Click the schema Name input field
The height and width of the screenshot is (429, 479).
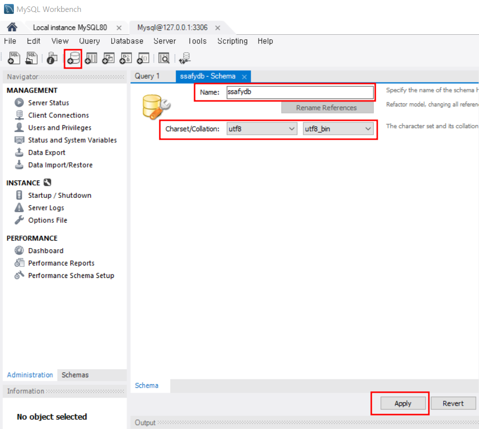coord(300,92)
